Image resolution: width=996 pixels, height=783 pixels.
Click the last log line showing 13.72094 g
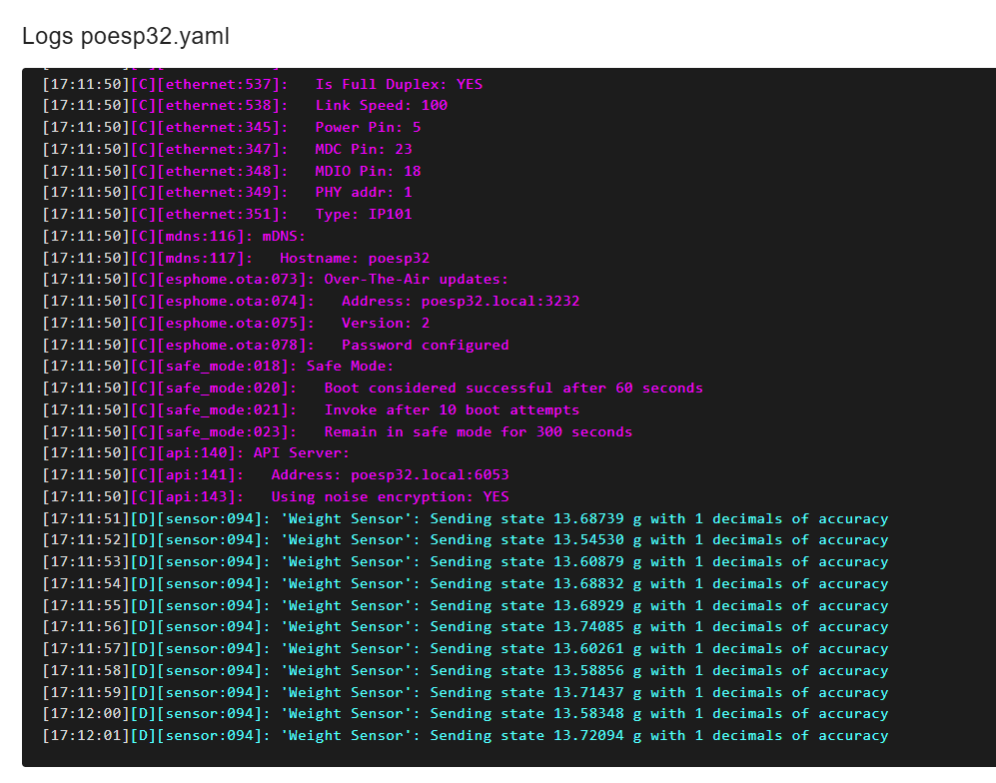pyautogui.click(x=465, y=735)
